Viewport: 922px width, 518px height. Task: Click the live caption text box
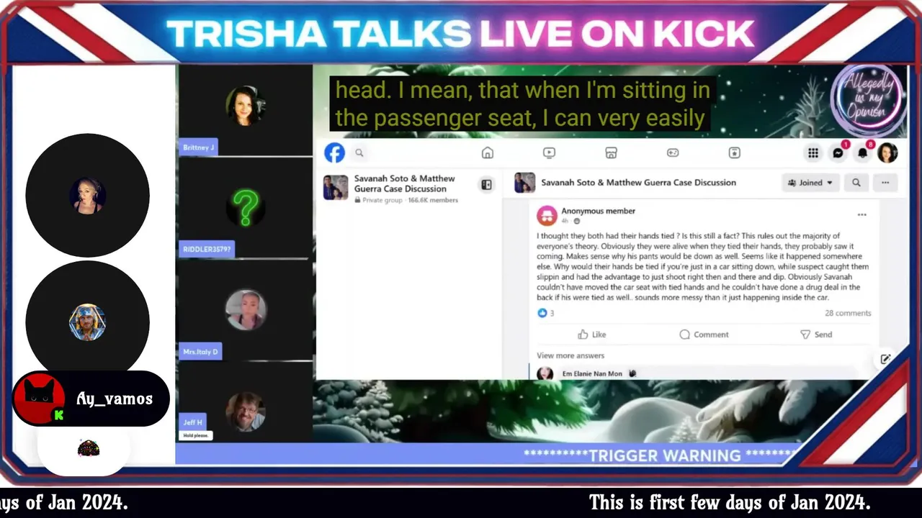coord(523,104)
